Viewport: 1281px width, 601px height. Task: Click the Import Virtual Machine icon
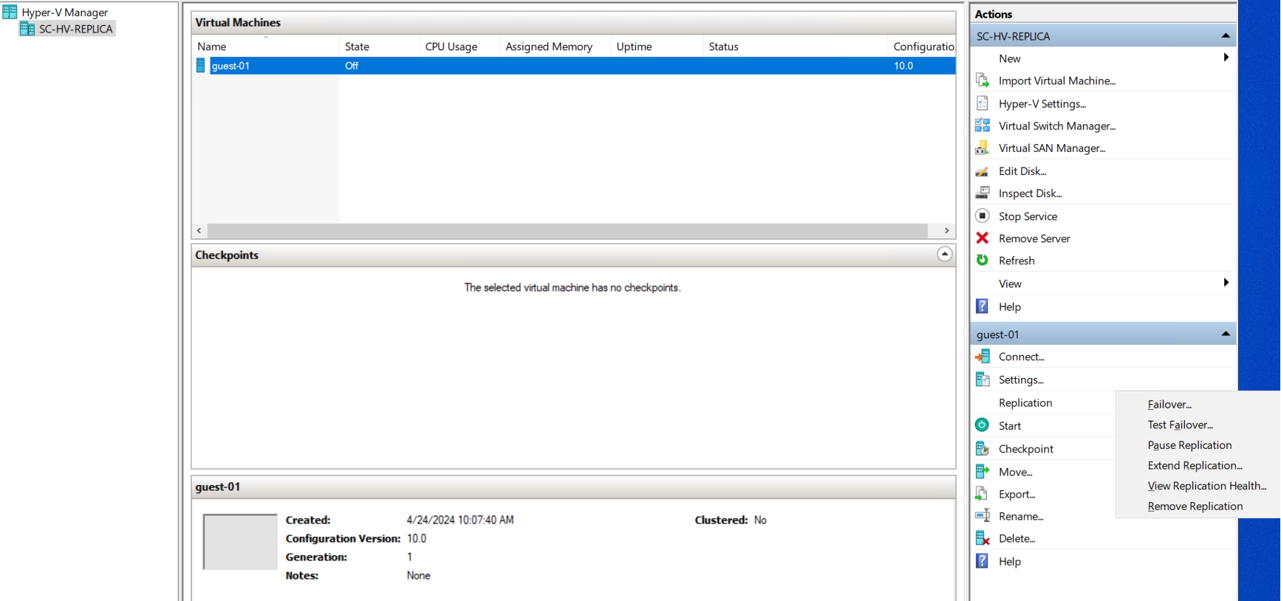983,80
